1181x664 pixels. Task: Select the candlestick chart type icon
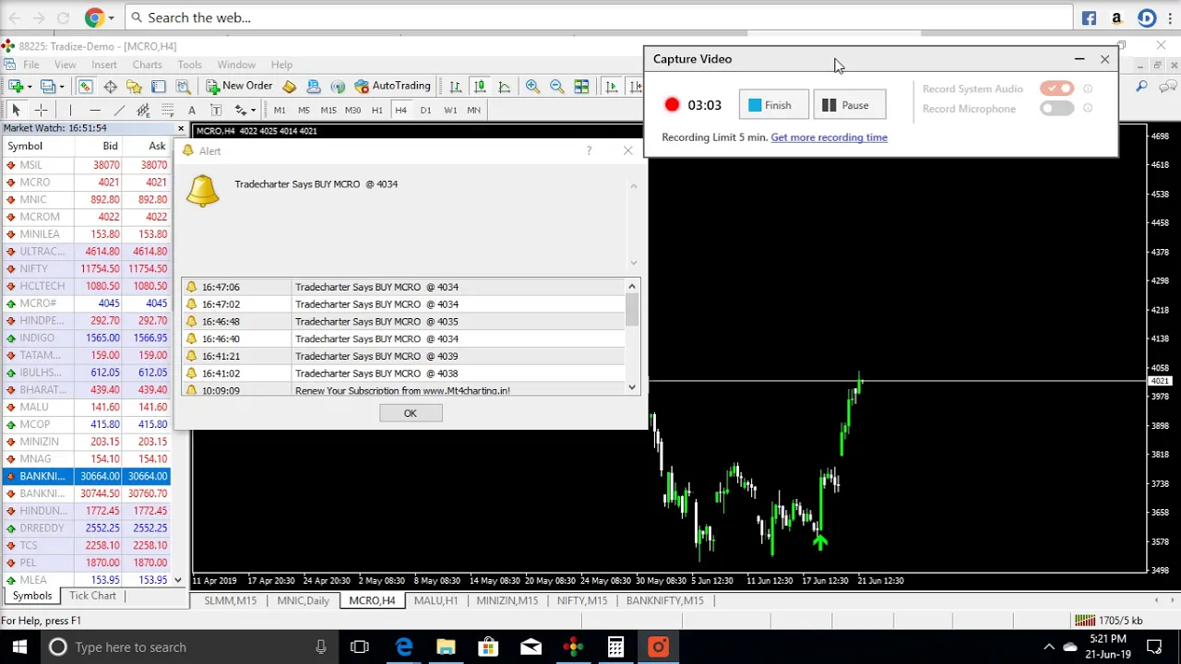480,87
